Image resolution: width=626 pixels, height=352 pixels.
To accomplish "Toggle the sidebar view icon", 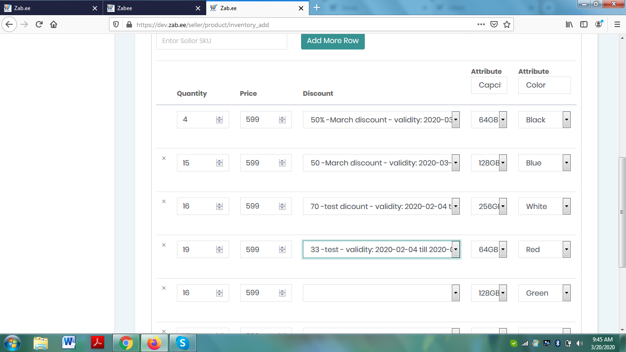I will pos(584,24).
